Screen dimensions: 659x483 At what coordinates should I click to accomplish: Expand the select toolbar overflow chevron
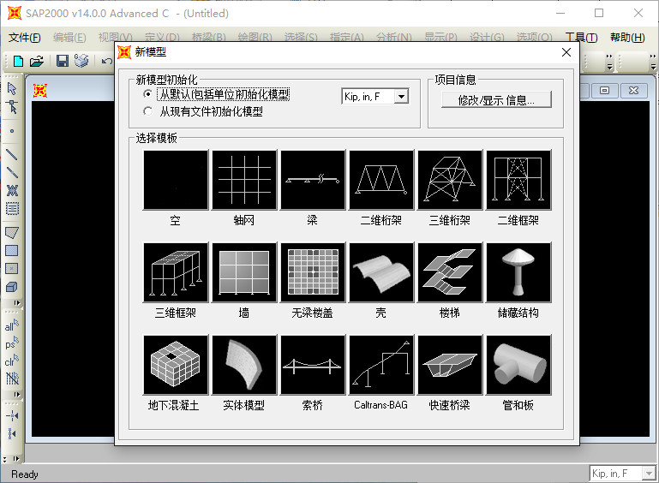[x=17, y=395]
